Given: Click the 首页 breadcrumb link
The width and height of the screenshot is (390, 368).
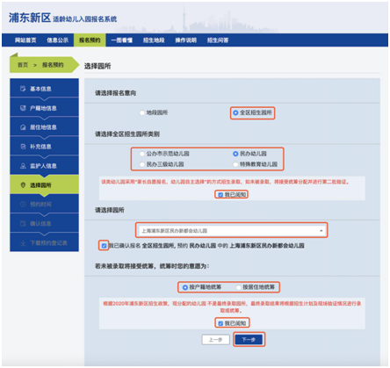Looking at the screenshot, I should point(23,65).
